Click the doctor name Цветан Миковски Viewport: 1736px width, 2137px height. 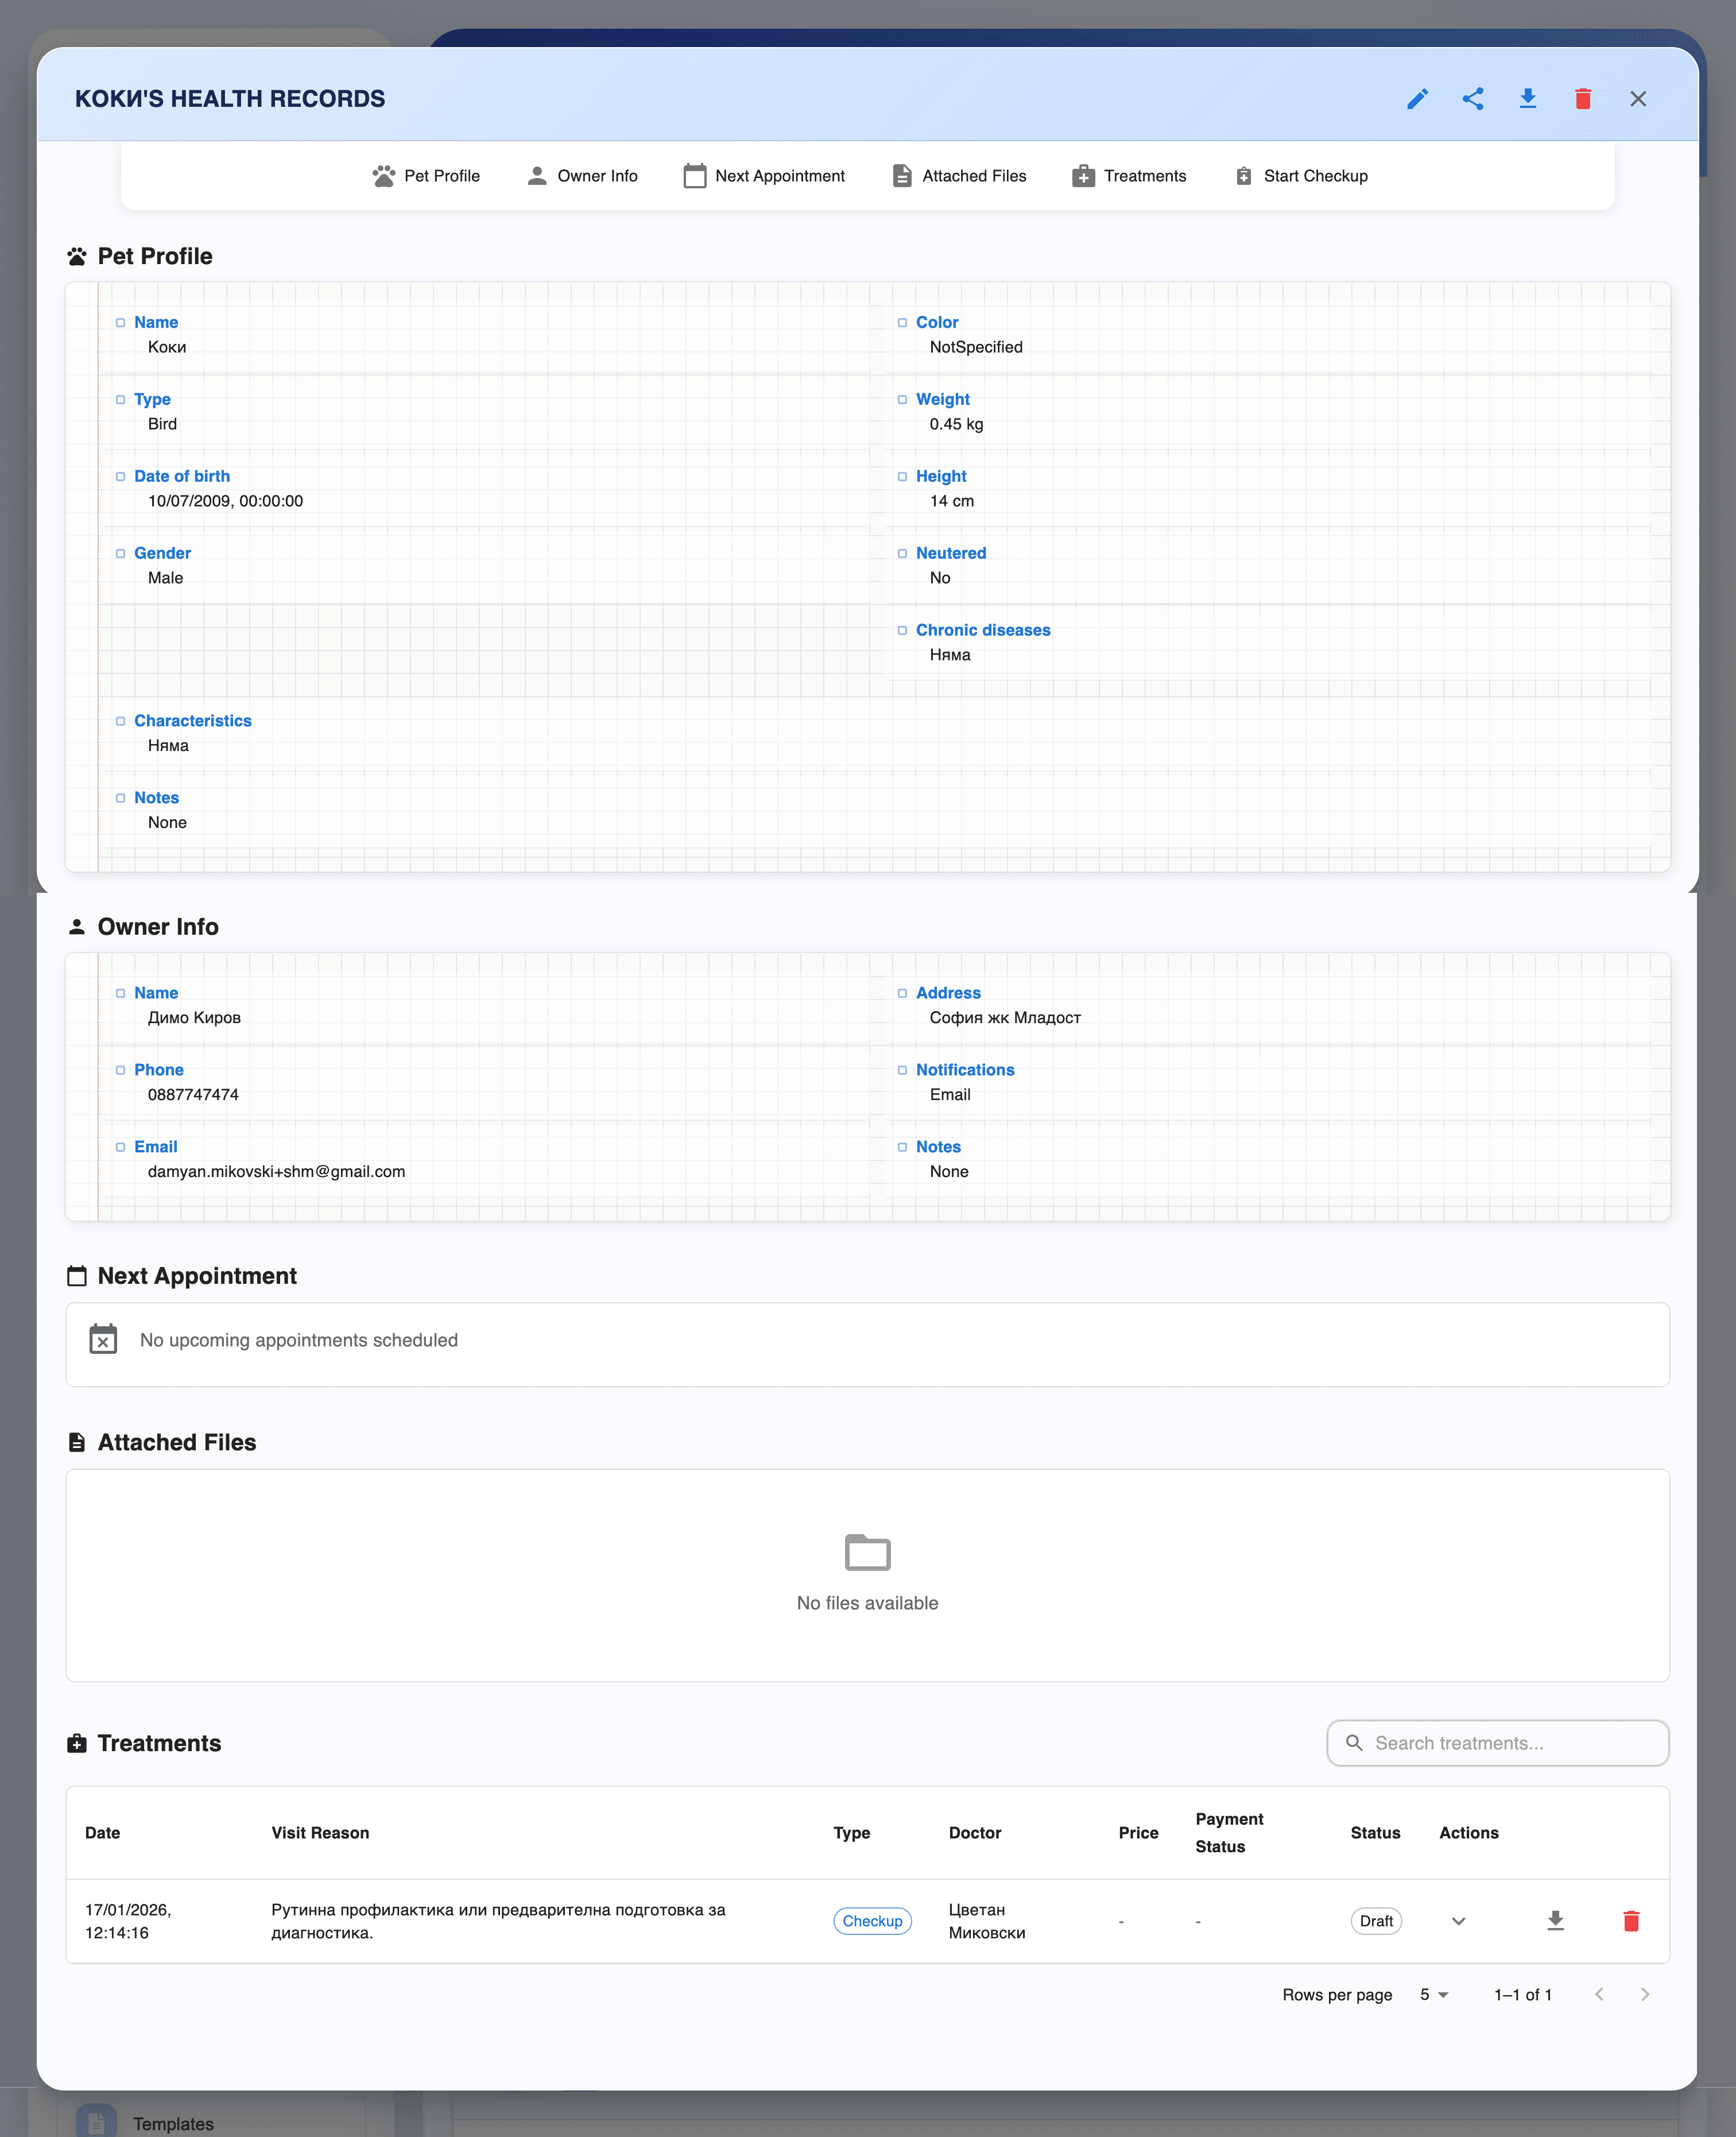tap(987, 1921)
